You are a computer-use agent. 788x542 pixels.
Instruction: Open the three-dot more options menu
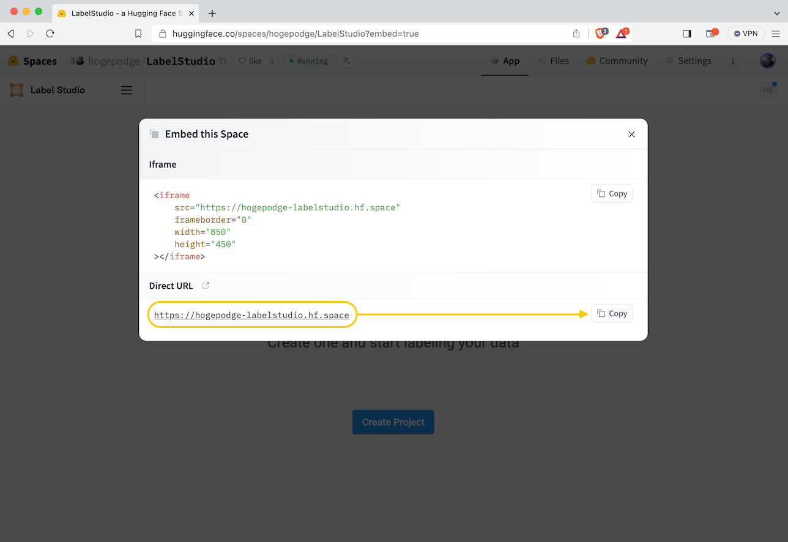point(733,61)
